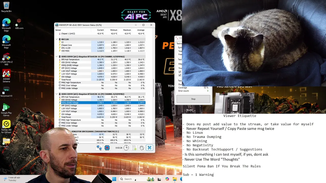The image size is (326, 183).
Task: Open HWiNFO sensor settings gear icon
Action: (x=142, y=148)
